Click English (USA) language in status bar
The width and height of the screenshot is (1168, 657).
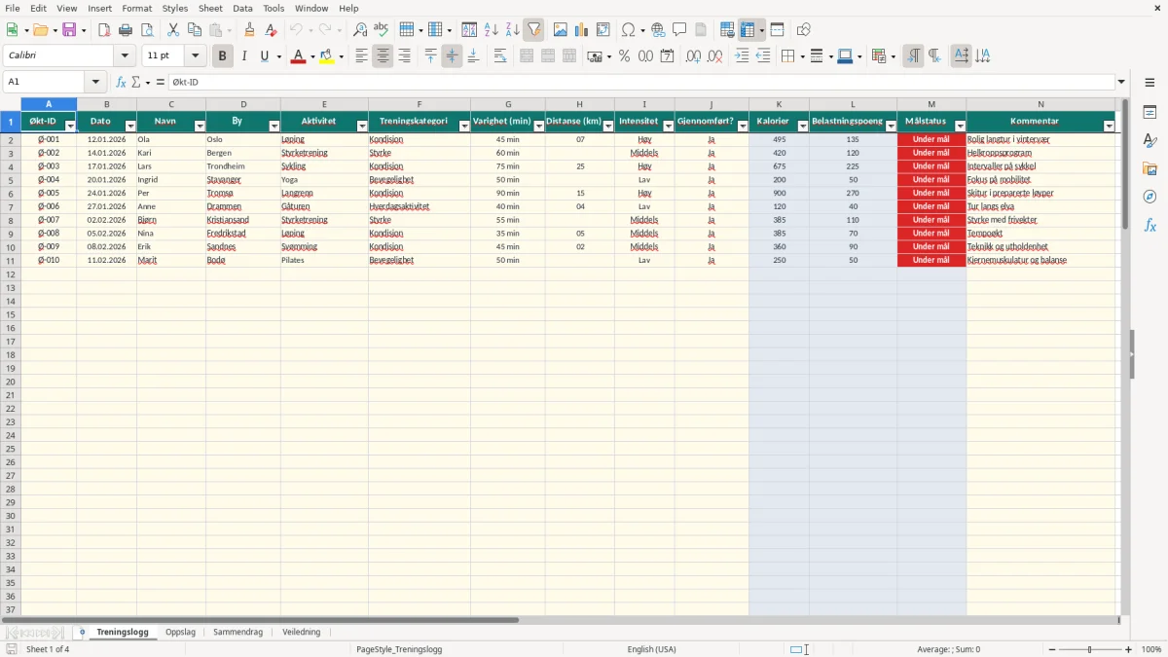[651, 649]
